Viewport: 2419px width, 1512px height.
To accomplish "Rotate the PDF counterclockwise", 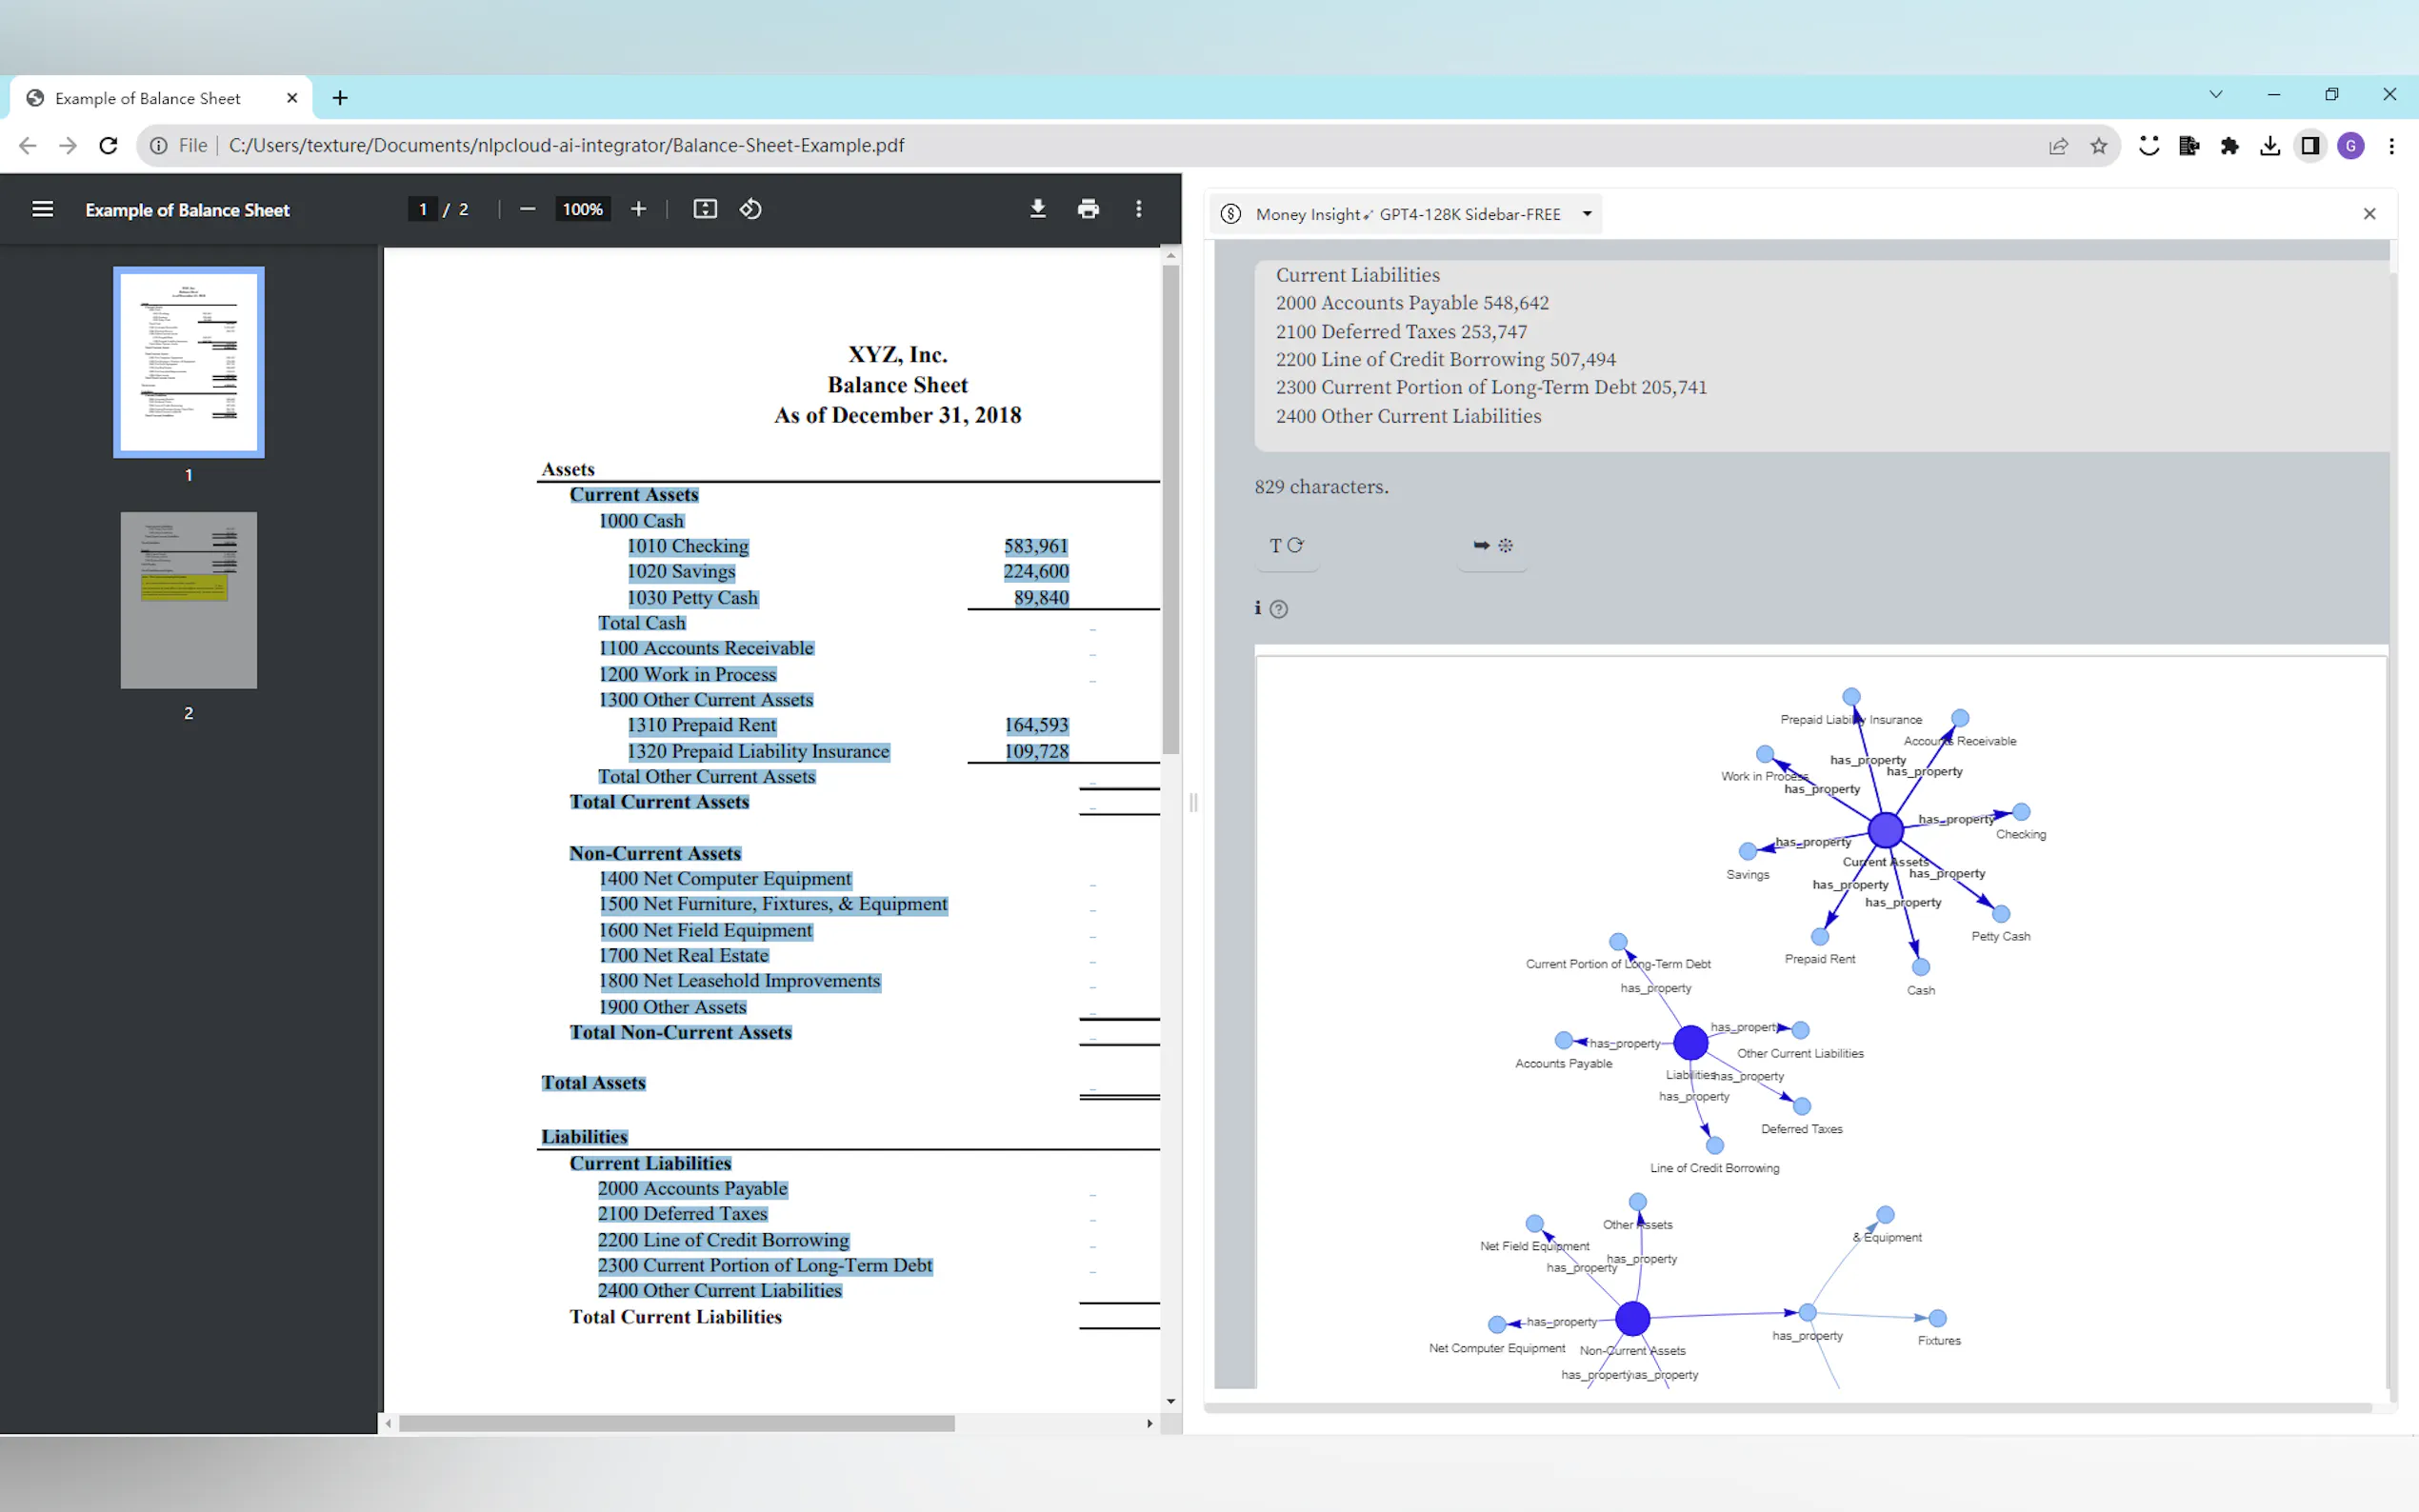I will click(750, 209).
